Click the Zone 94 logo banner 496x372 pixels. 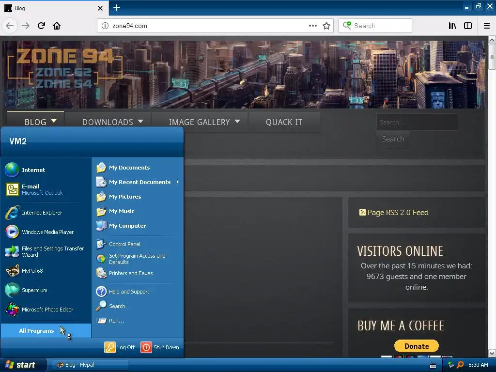click(x=64, y=69)
